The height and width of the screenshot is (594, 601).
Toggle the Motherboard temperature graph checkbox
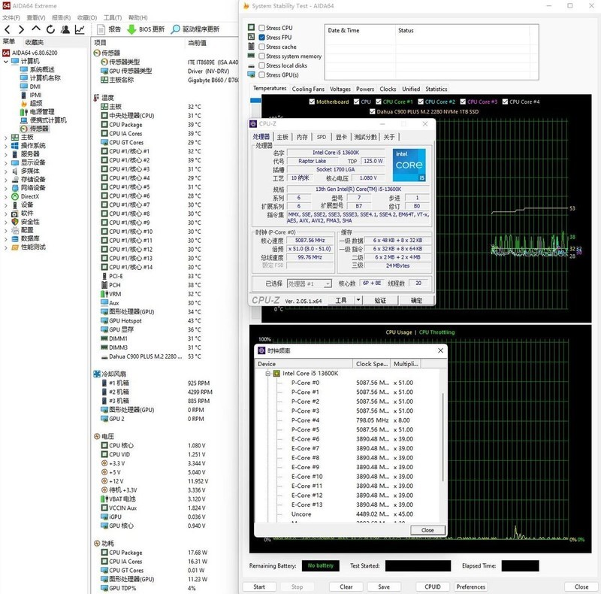click(311, 102)
